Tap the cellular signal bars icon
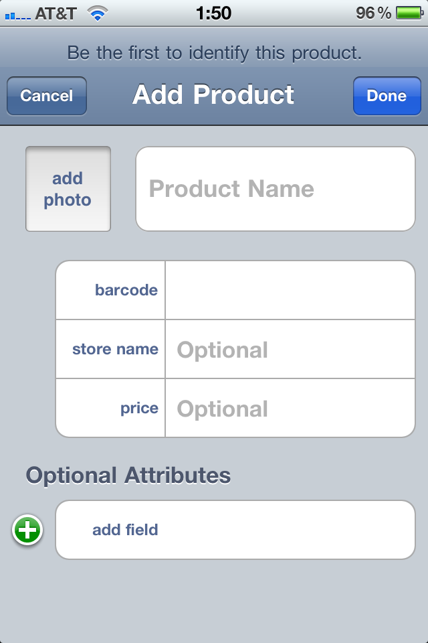 [17, 15]
